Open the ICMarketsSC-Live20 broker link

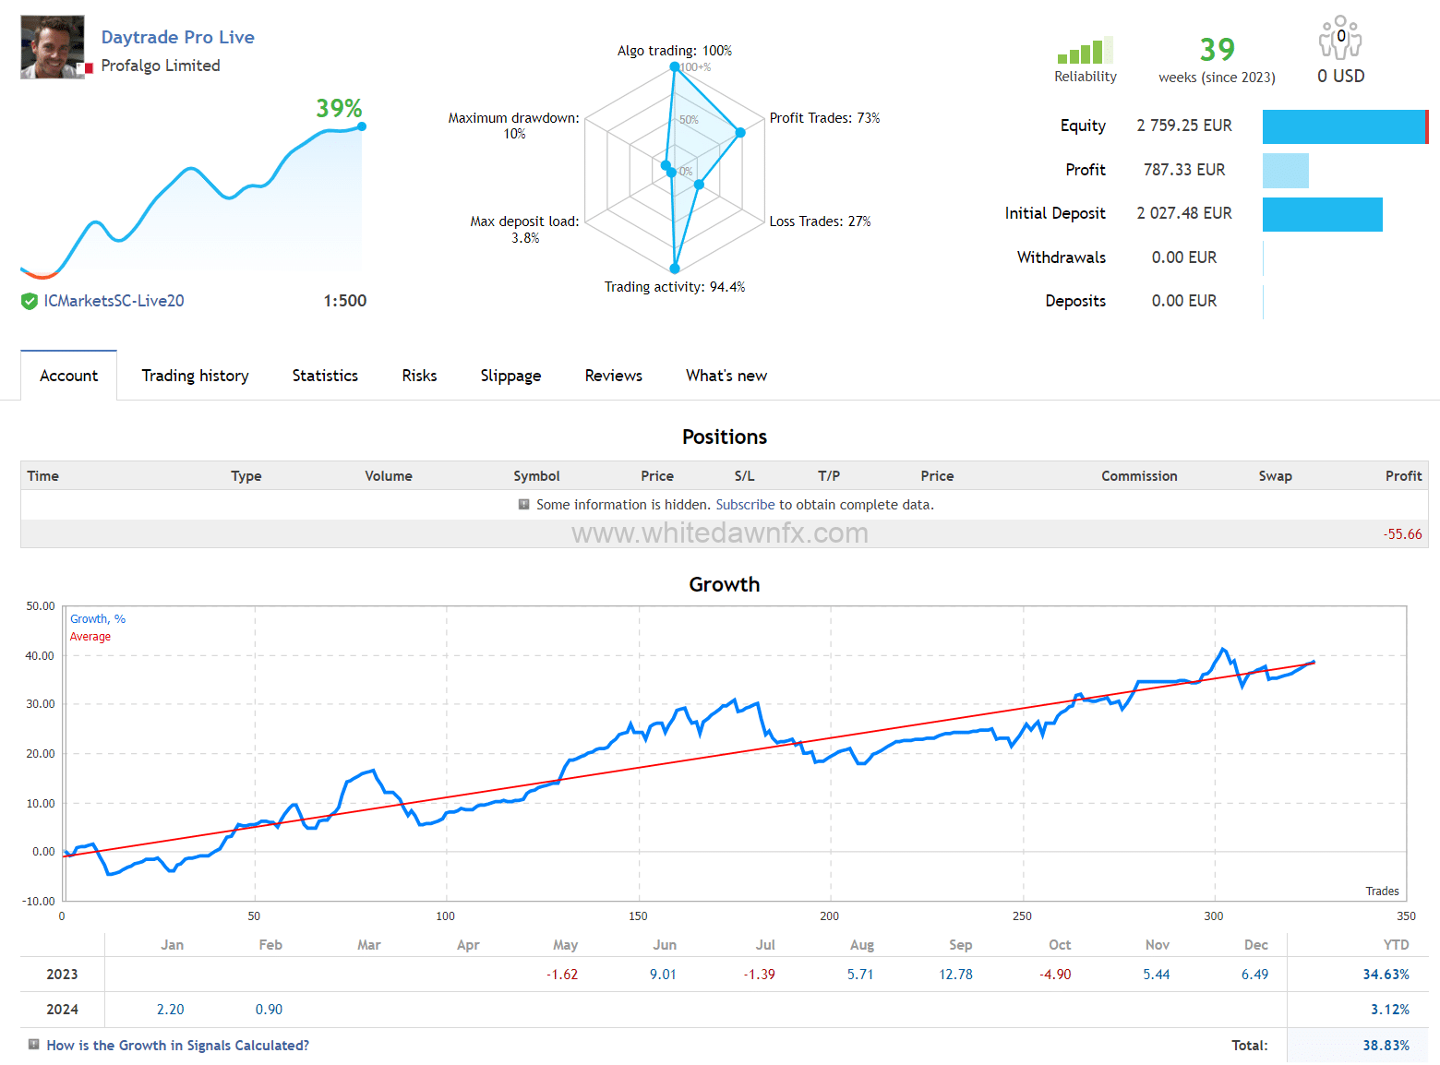(x=114, y=301)
